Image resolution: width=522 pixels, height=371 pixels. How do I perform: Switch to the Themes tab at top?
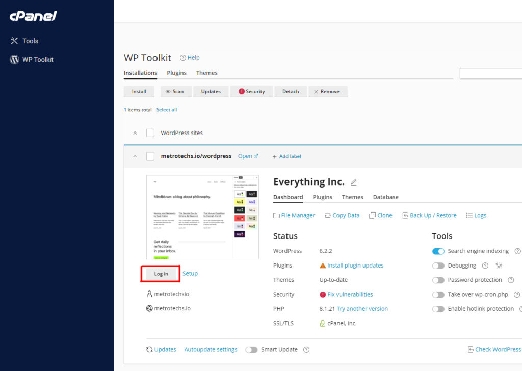click(x=206, y=73)
